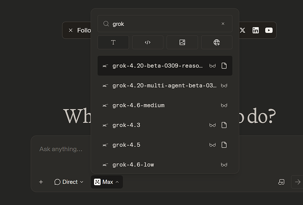Click the document icon on grok-4.20-beta-0309 row

click(x=224, y=66)
